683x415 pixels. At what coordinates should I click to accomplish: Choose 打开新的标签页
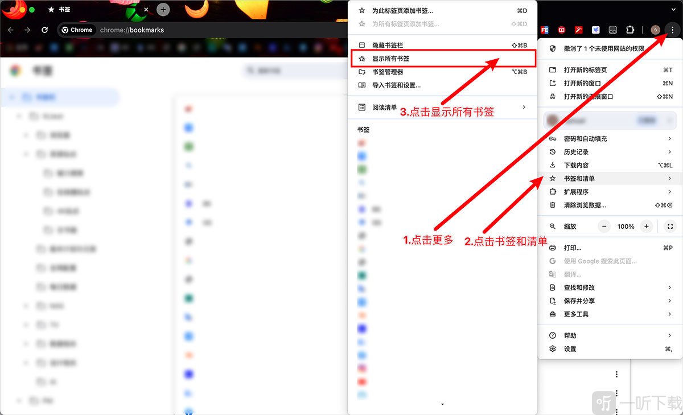pos(611,69)
